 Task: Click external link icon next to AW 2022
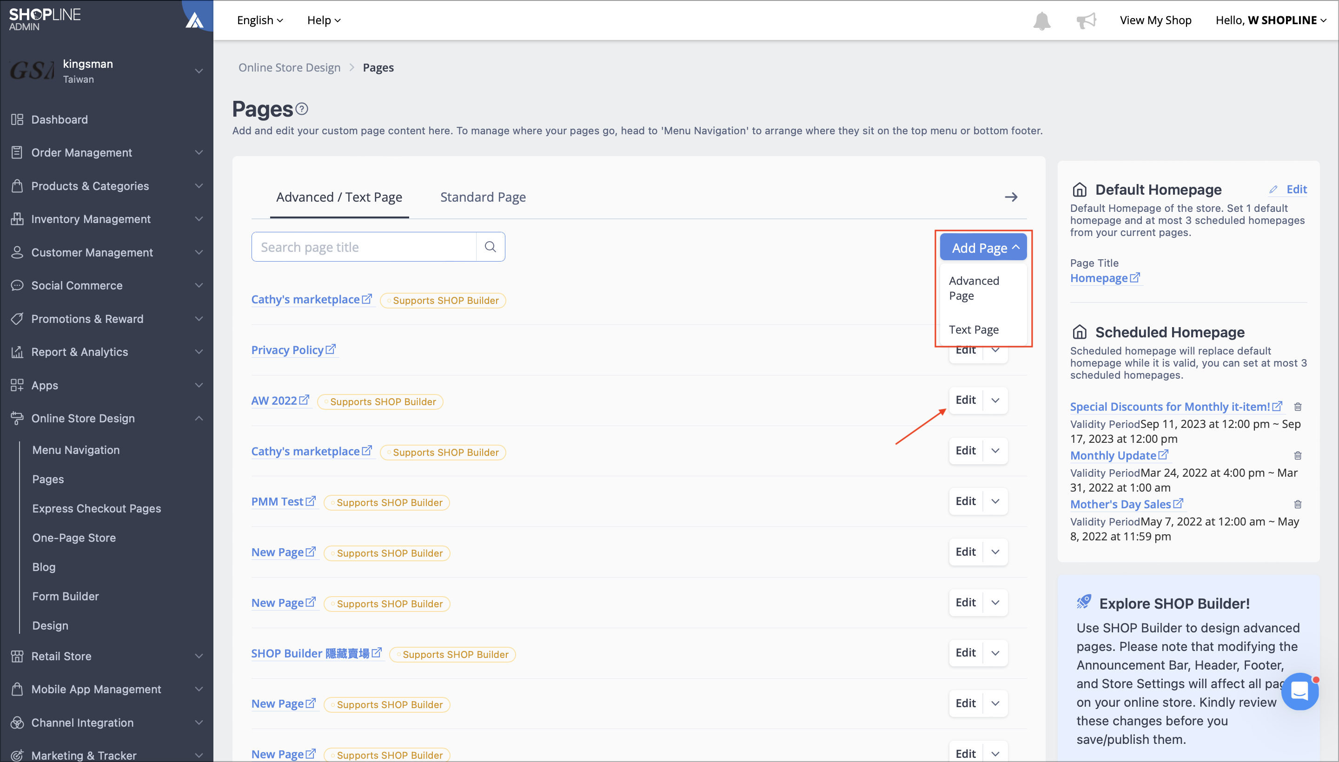click(304, 400)
